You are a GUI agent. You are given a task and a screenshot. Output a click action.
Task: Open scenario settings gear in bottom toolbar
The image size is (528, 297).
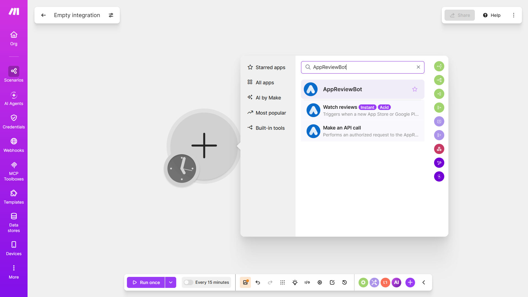click(x=320, y=282)
